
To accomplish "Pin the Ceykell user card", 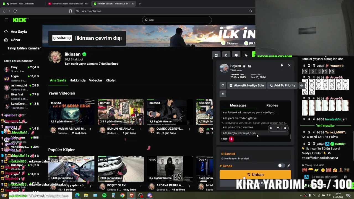I will point(282,66).
